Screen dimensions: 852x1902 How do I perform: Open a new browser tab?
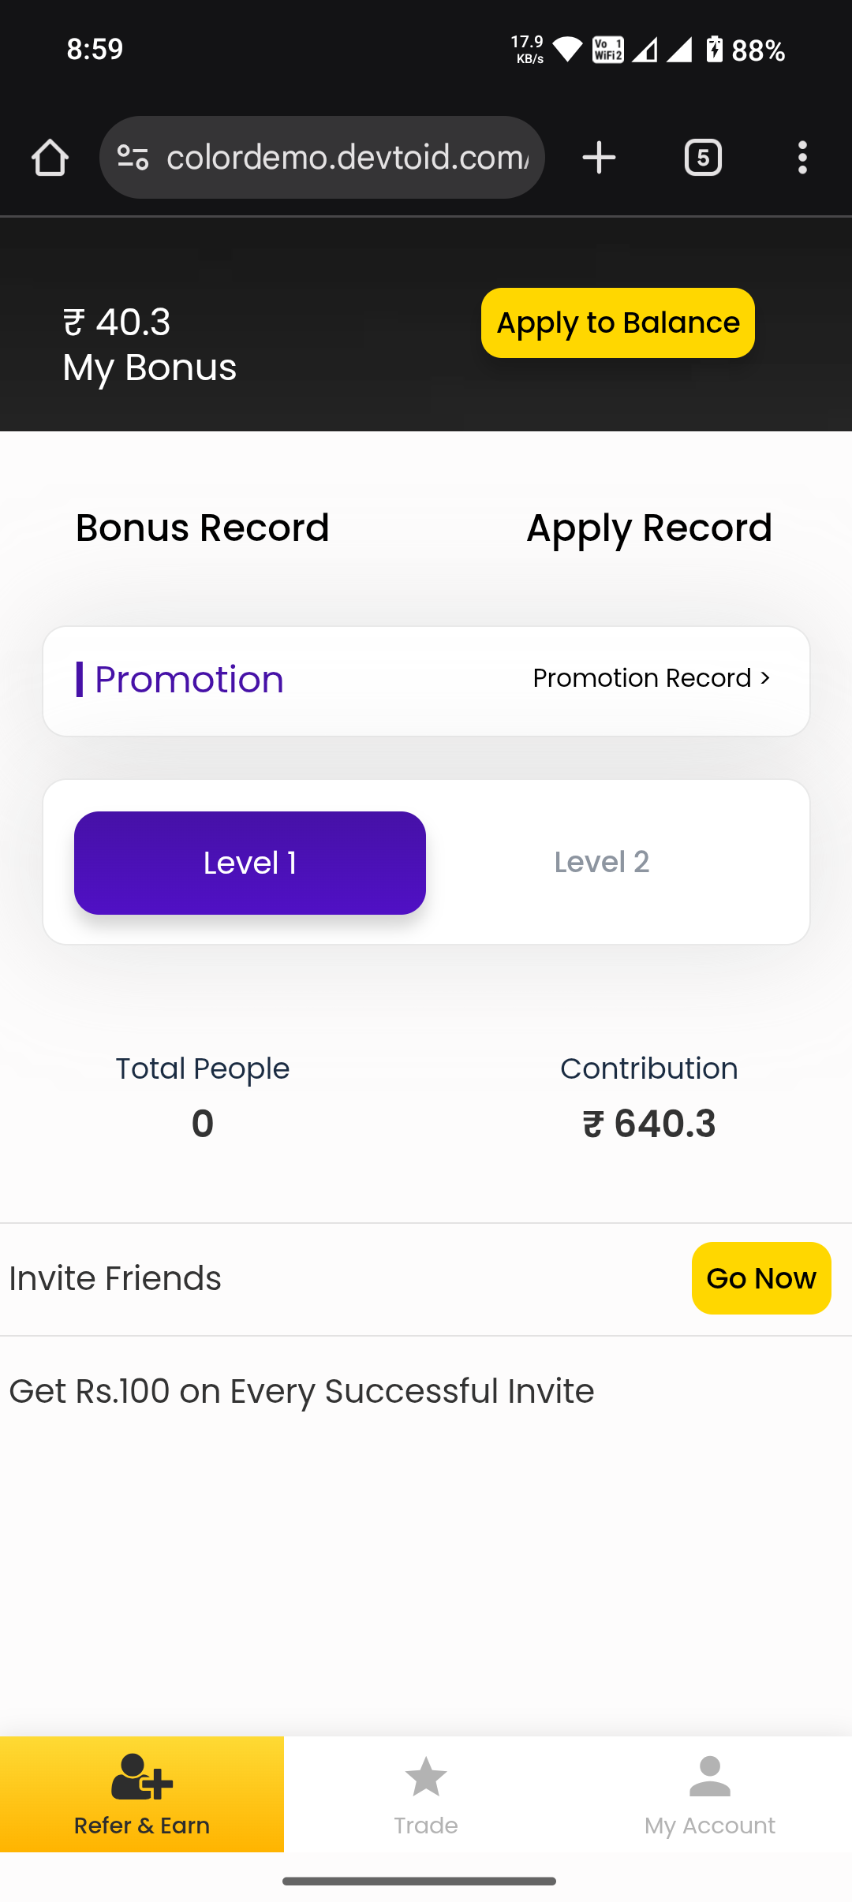tap(599, 158)
